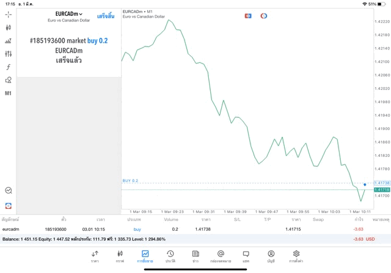
Task: Click the BUY 0.2 price level marker
Action: click(x=131, y=181)
